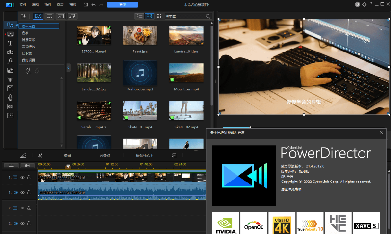Open the Audio Recording microphone room
This screenshot has height=234, width=391.
point(10,97)
